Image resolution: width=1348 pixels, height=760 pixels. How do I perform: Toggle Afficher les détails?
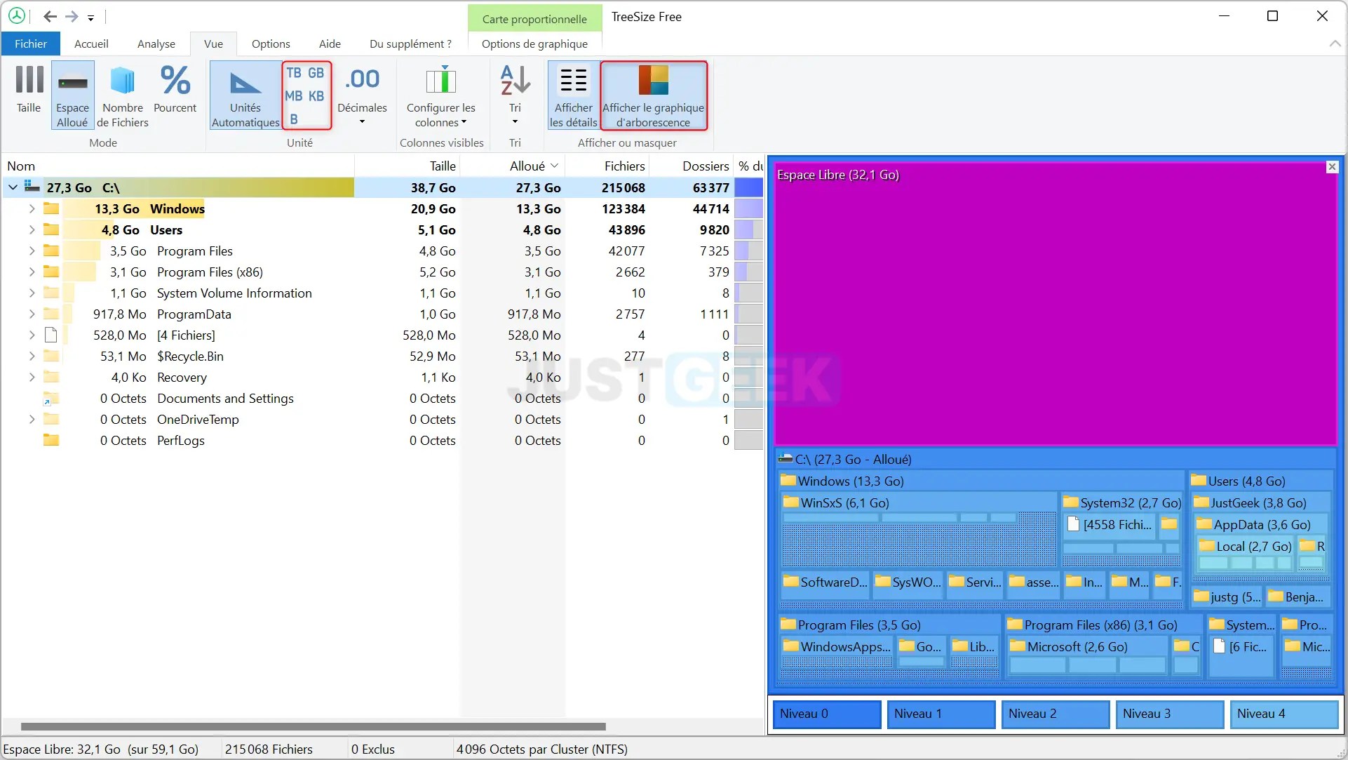tap(572, 95)
